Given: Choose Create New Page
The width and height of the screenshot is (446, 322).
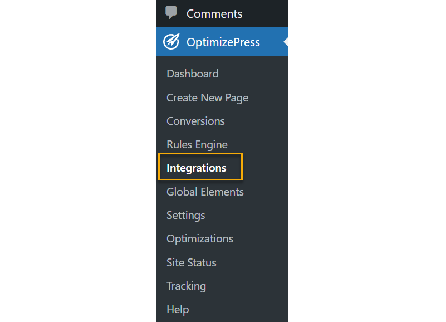Looking at the screenshot, I should 207,97.
